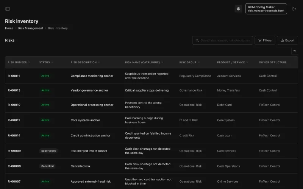
Task: Click Unauthorised card transaction not blocked
Action: (148, 181)
